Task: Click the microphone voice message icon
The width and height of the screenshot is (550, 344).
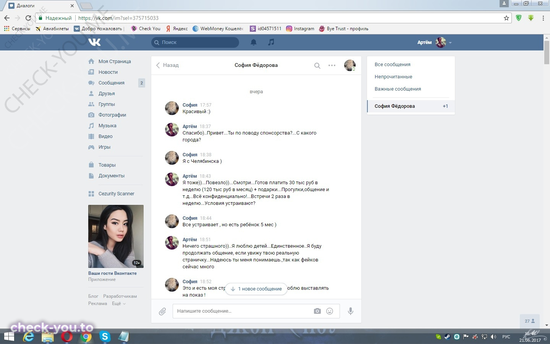Action: [x=351, y=311]
